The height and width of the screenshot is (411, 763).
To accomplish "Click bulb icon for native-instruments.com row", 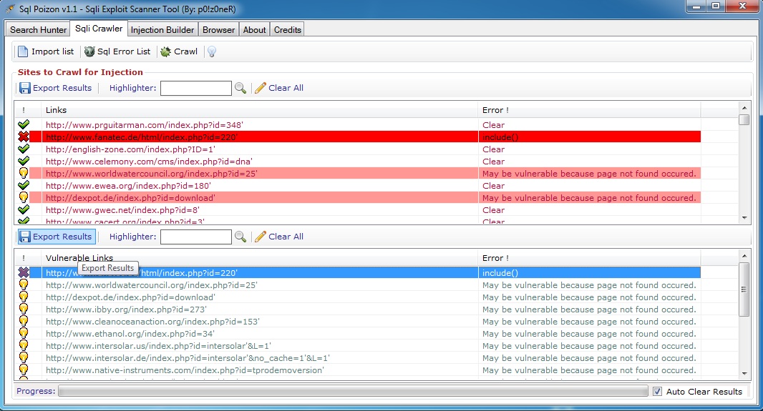I will (24, 370).
